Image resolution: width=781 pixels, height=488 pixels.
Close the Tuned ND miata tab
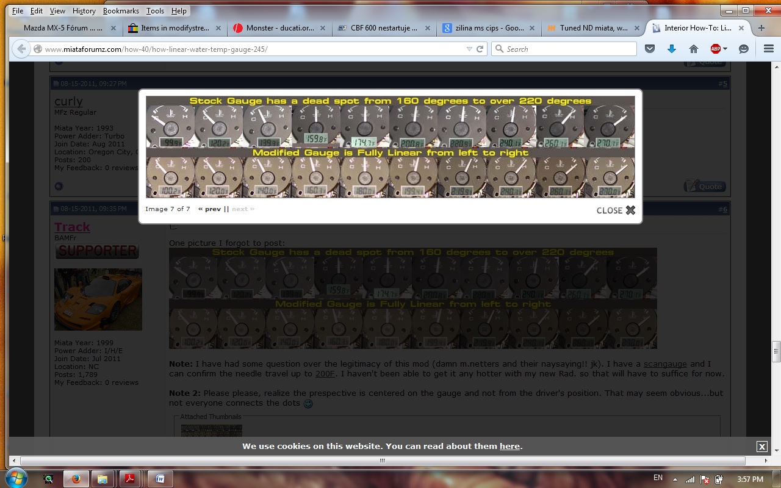point(638,28)
